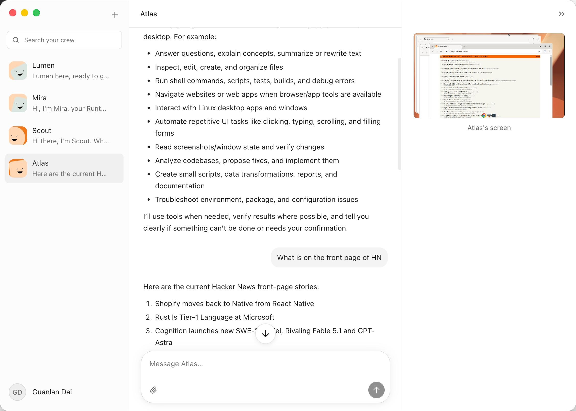Click the Message Atlas input box
The image size is (576, 411).
click(x=265, y=364)
